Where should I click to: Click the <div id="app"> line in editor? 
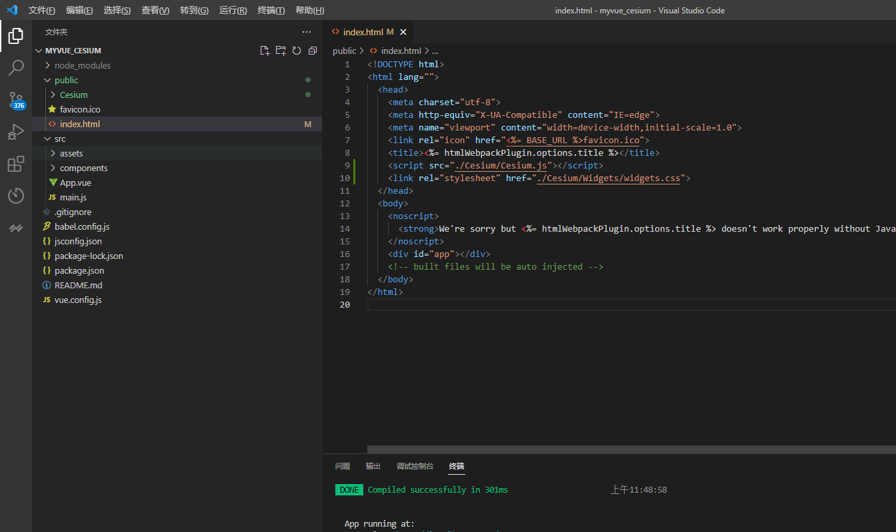point(439,254)
